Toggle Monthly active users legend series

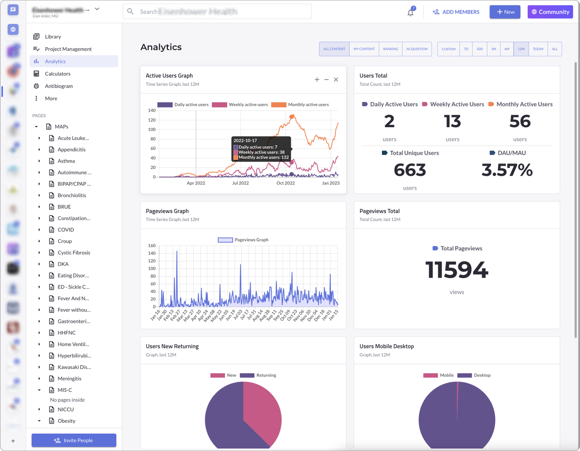click(x=300, y=104)
